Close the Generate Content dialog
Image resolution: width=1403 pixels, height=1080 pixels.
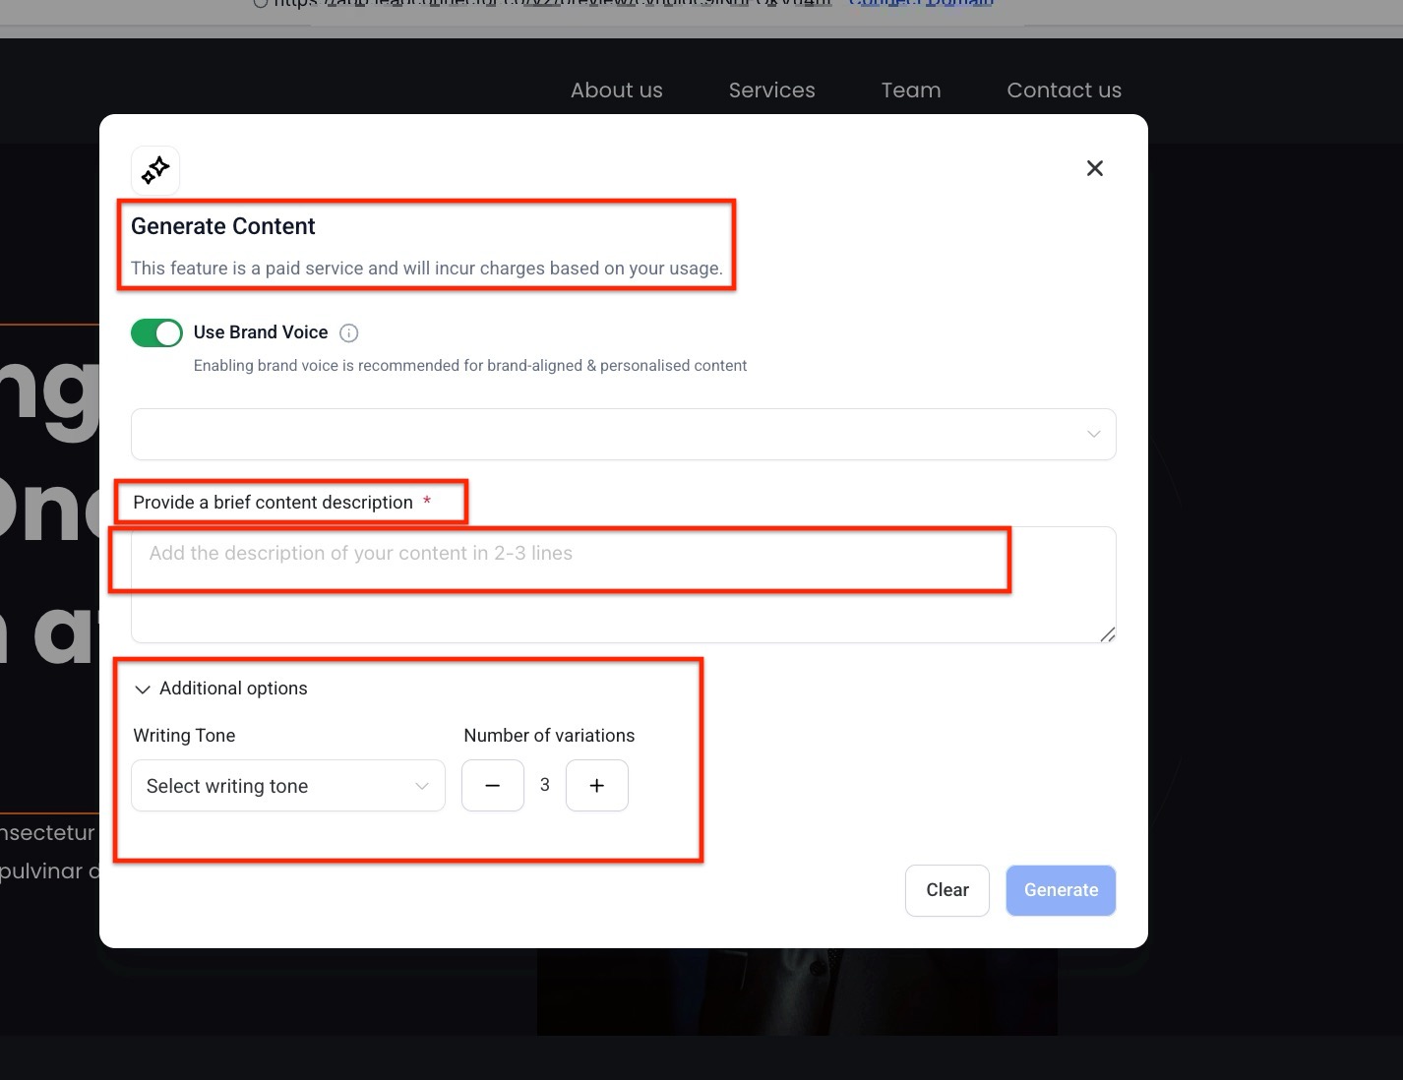coord(1094,169)
